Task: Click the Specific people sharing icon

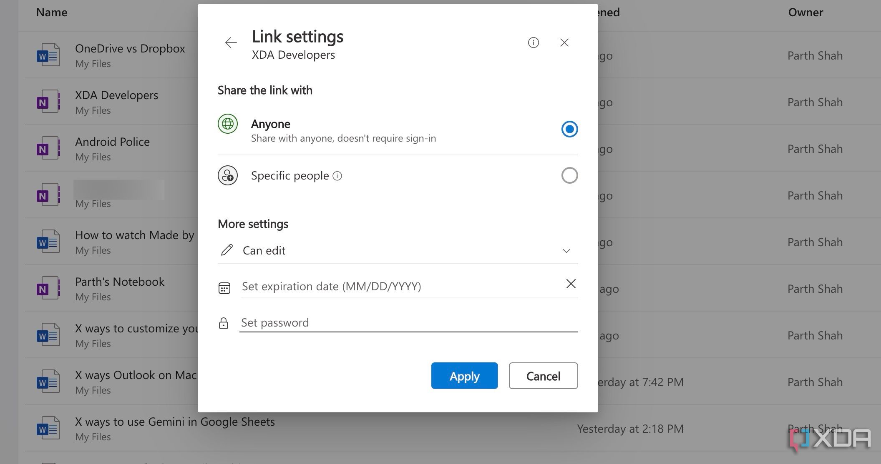Action: [227, 175]
